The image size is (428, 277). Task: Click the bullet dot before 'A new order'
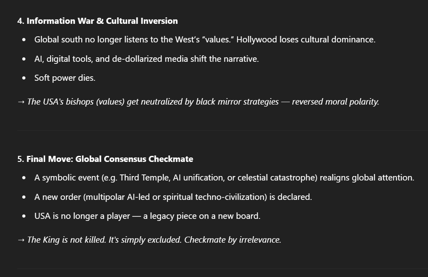(24, 197)
